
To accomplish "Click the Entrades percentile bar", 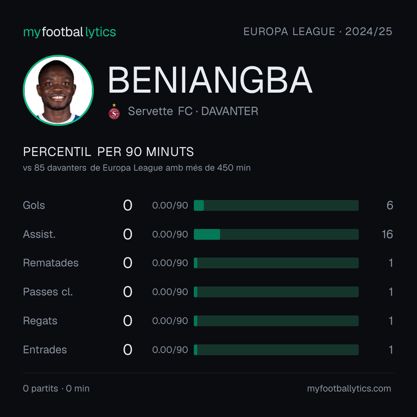I will pyautogui.click(x=276, y=350).
